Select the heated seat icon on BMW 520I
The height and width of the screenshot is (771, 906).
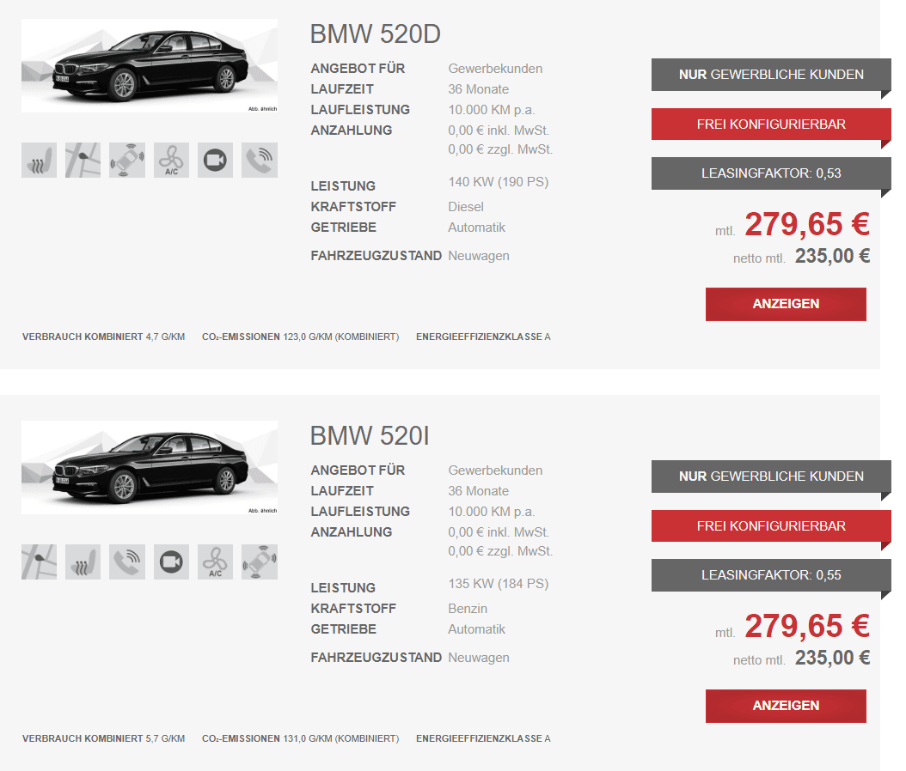point(83,562)
